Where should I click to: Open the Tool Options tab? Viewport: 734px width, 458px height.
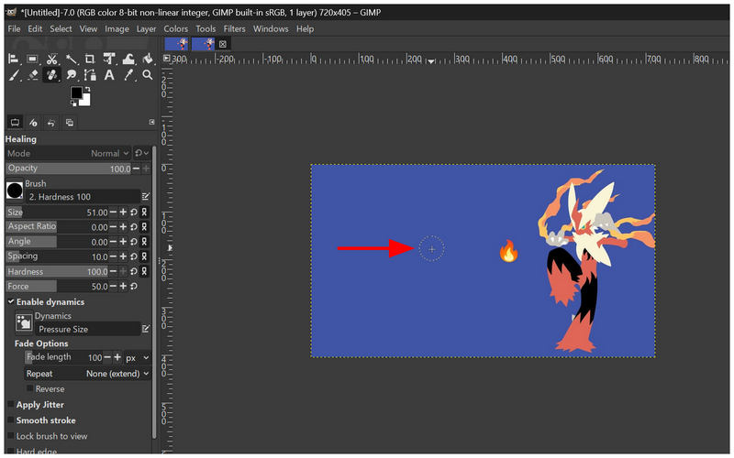tap(15, 123)
